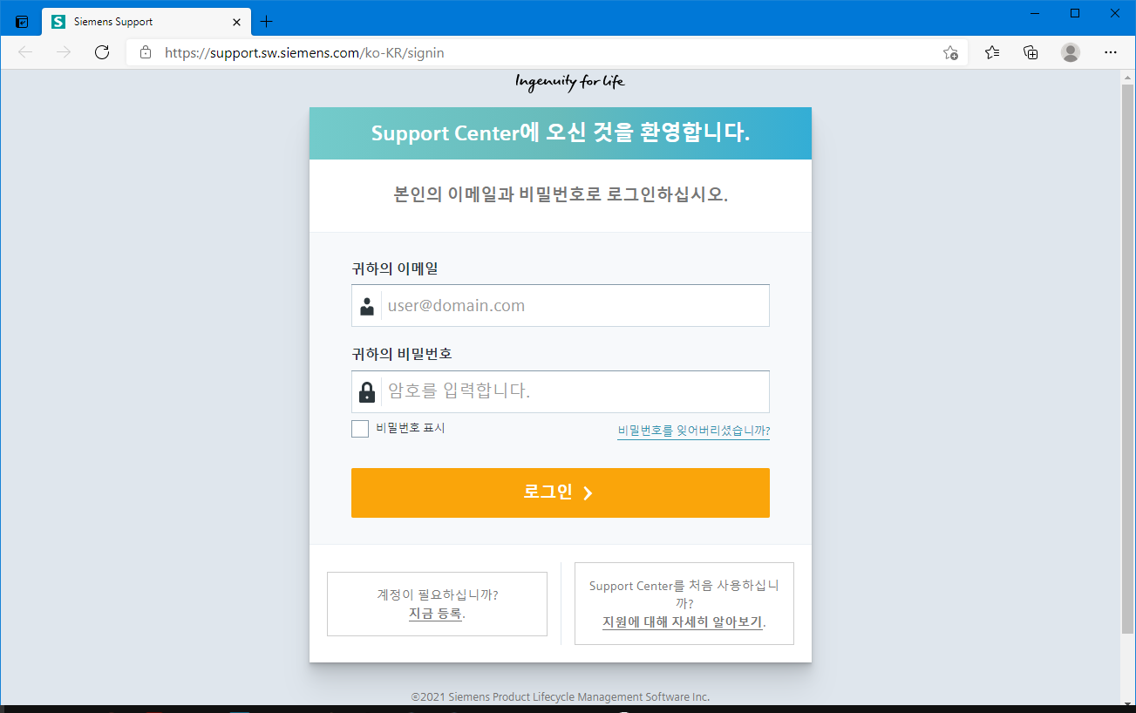Image resolution: width=1136 pixels, height=713 pixels.
Task: Open a new tab with plus button
Action: pyautogui.click(x=267, y=21)
